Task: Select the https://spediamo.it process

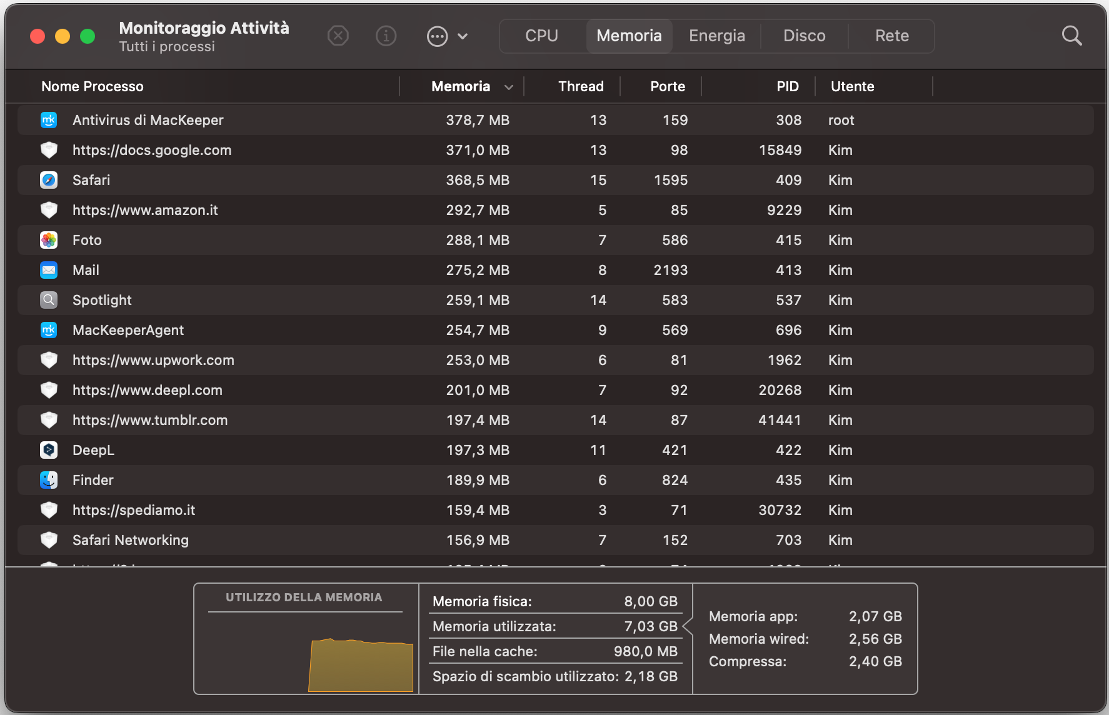Action: click(x=134, y=510)
